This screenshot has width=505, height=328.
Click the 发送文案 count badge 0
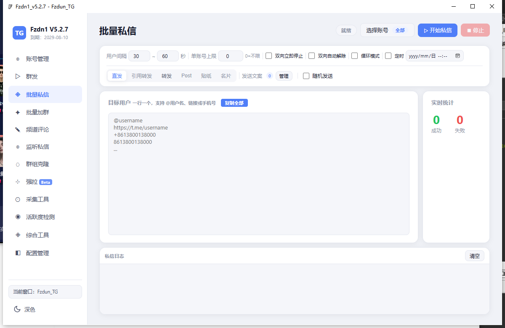(270, 76)
